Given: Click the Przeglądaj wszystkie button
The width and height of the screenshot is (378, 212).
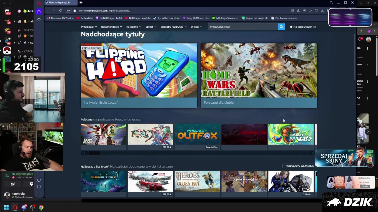Looking at the screenshot, I should pyautogui.click(x=299, y=166).
